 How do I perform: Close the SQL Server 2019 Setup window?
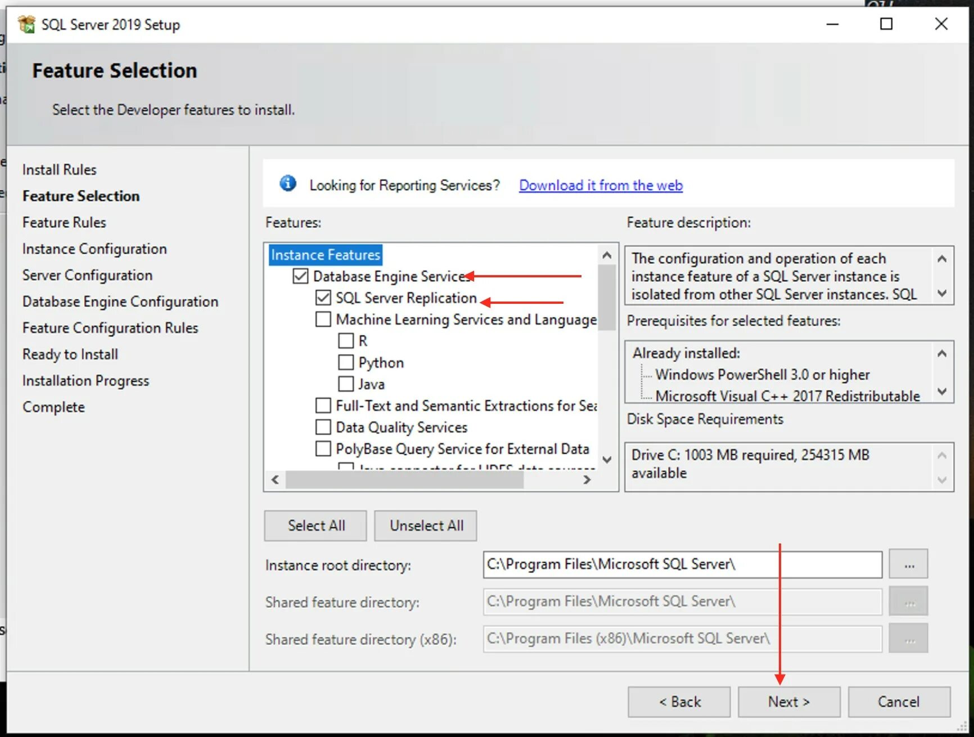(x=941, y=24)
